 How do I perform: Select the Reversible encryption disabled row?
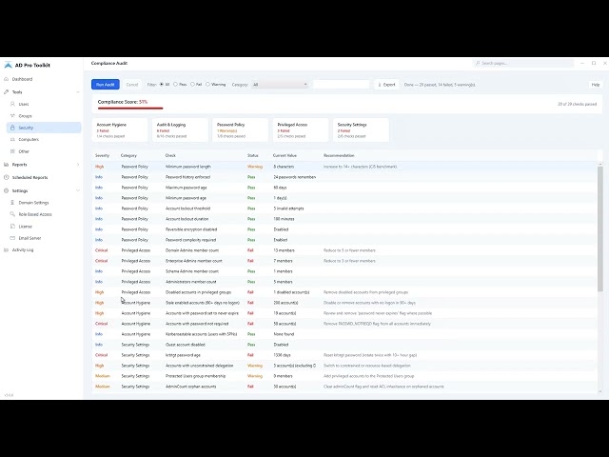point(344,229)
